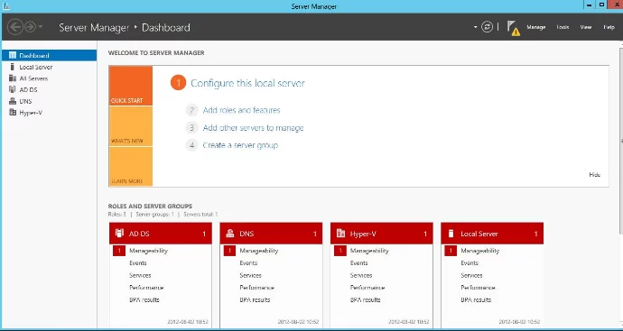Click Create a server group link
This screenshot has width=623, height=331.
(x=240, y=145)
